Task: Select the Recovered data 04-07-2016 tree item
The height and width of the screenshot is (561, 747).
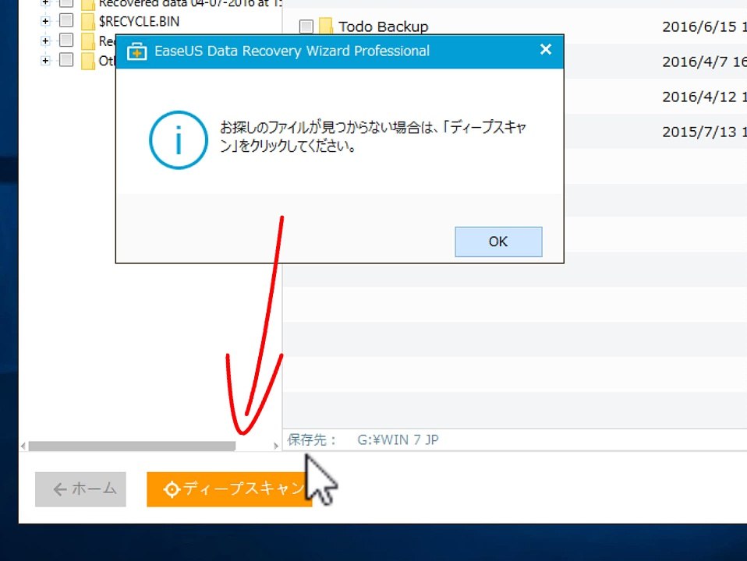Action: coord(190,3)
